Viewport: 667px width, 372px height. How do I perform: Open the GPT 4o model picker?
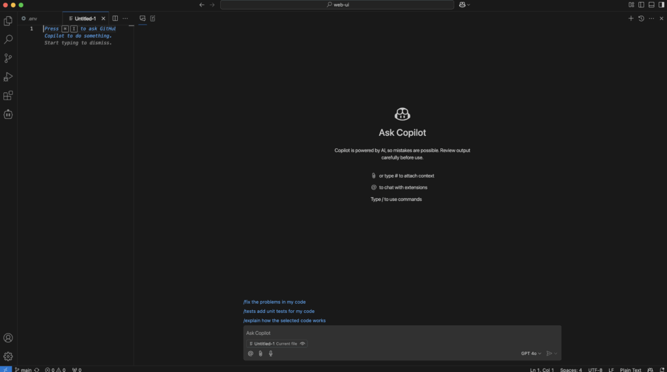tap(531, 353)
